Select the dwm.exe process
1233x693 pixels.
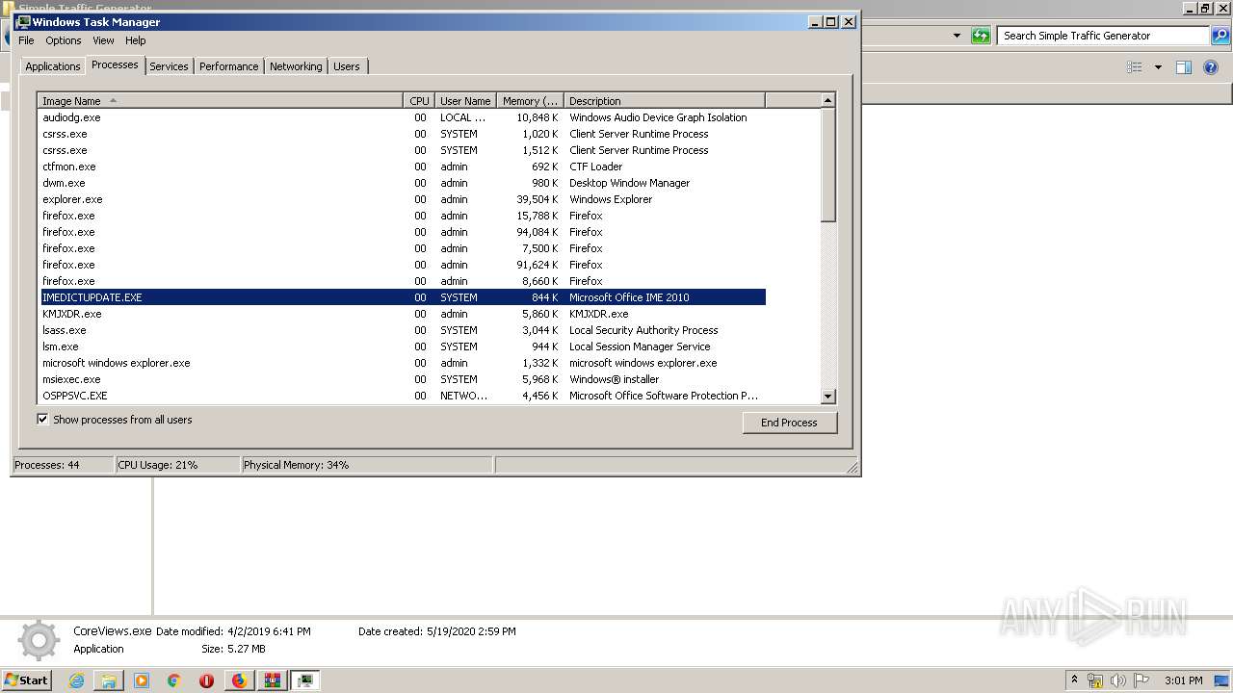403,183
